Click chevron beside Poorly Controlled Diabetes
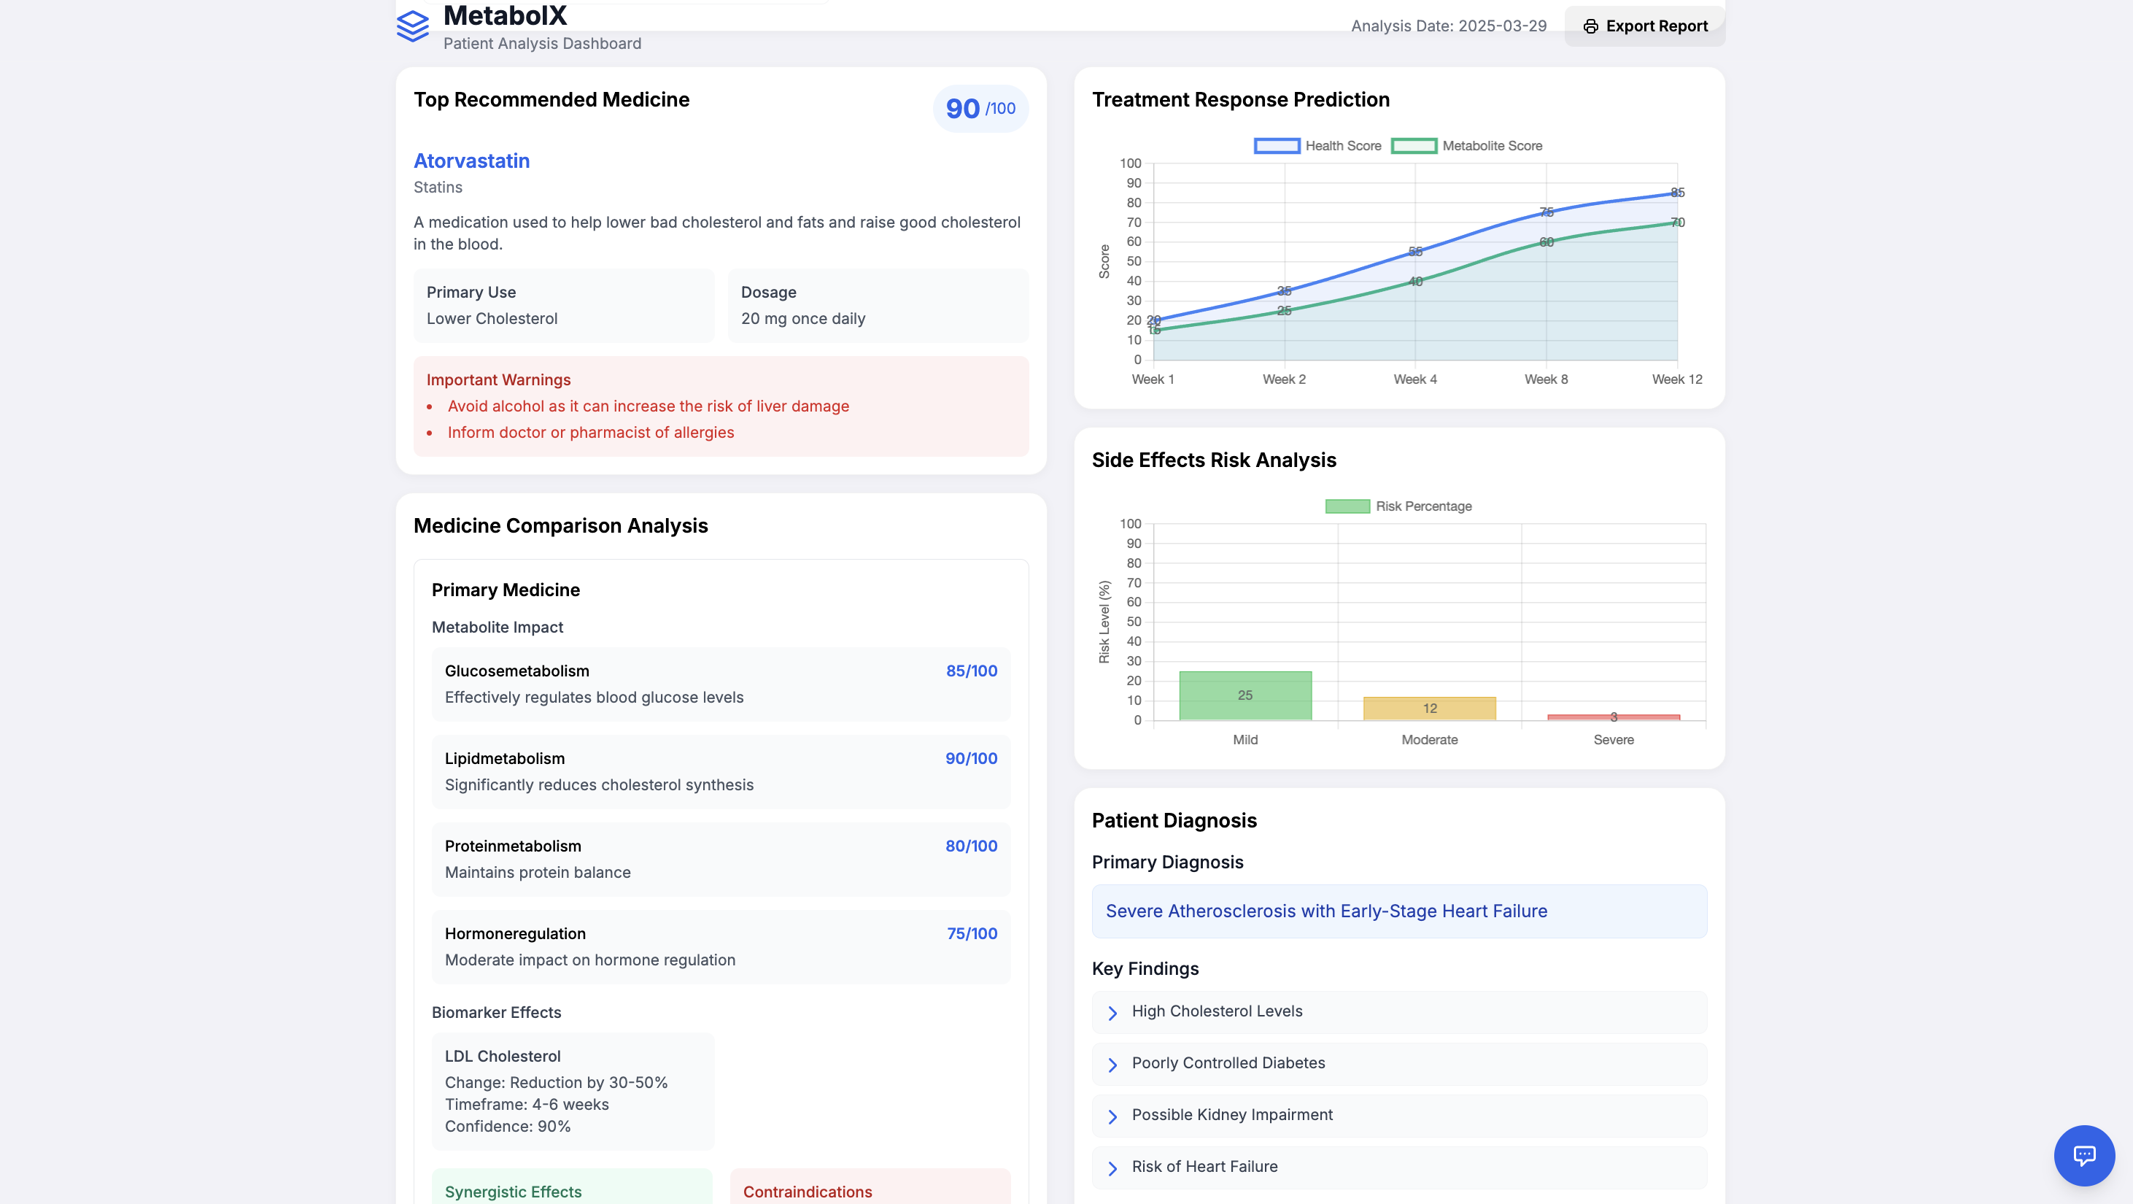Viewport: 2133px width, 1204px height. tap(1113, 1064)
